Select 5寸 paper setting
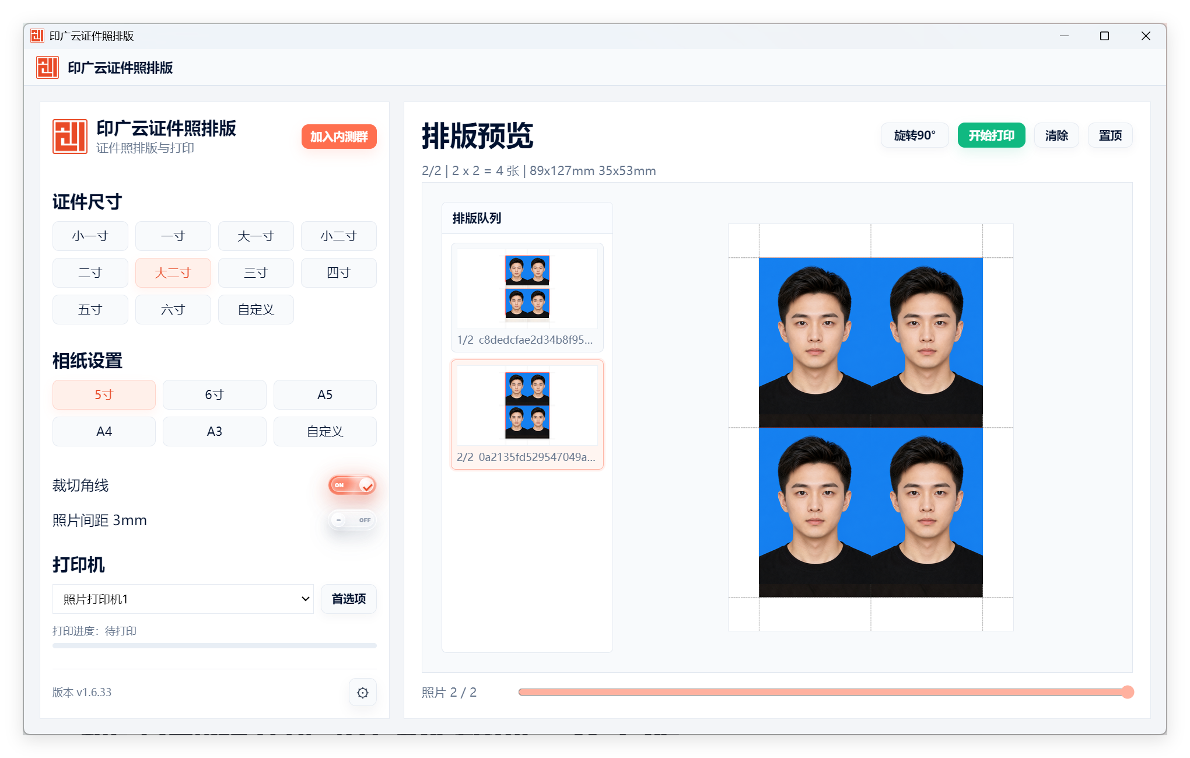The width and height of the screenshot is (1190, 758). 104,395
